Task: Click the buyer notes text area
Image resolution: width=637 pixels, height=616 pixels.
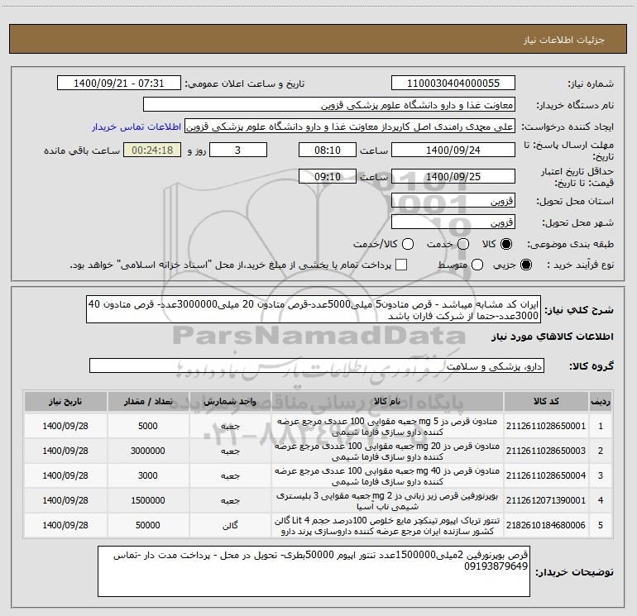Action: pyautogui.click(x=314, y=571)
